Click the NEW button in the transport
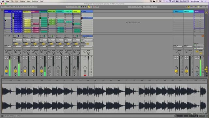This screenshot has width=209, height=118. tap(97, 7)
